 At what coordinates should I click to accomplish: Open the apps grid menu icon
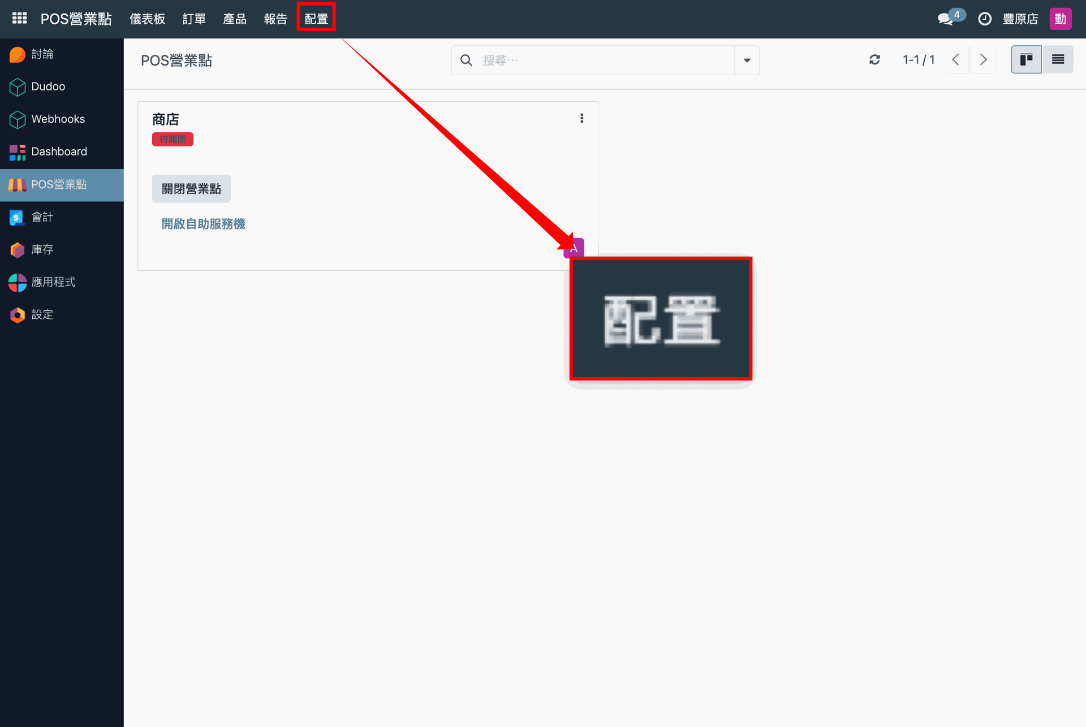click(x=19, y=19)
